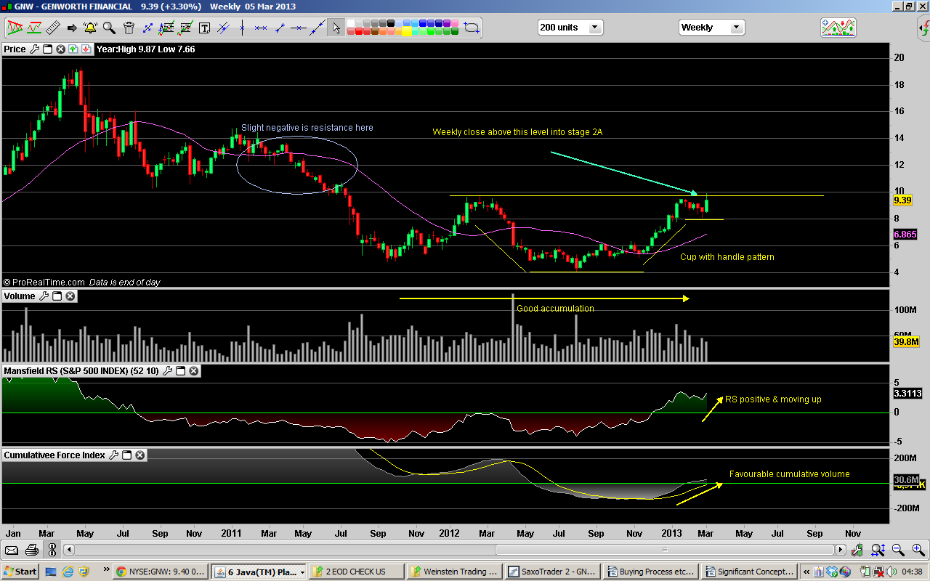
Task: Activate the magnifying glass zoom tool
Action: click(109, 28)
